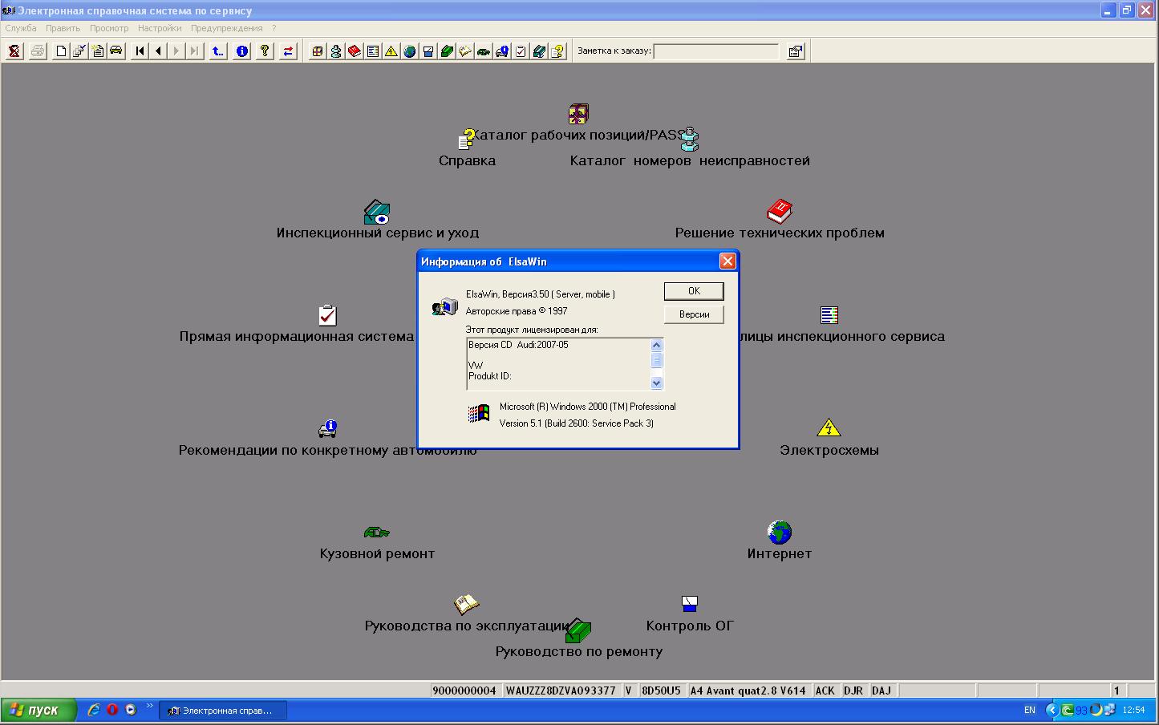Image resolution: width=1159 pixels, height=725 pixels.
Task: Click the yellow question mark help toolbar button
Action: point(264,51)
